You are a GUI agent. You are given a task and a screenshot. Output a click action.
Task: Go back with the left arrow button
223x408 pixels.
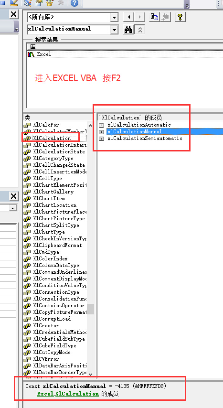click(x=128, y=17)
